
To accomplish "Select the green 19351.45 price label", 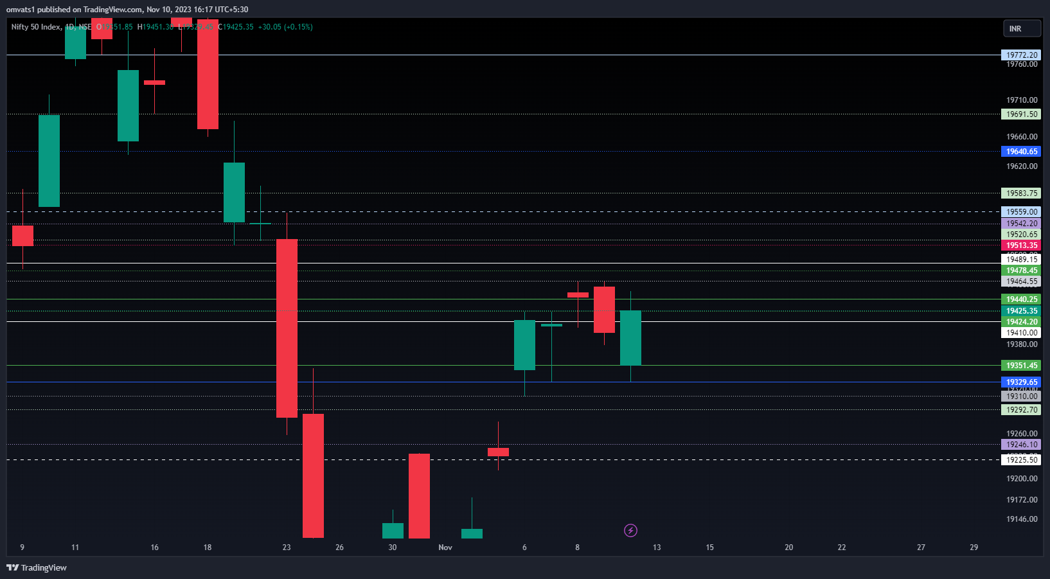I will click(x=1021, y=366).
